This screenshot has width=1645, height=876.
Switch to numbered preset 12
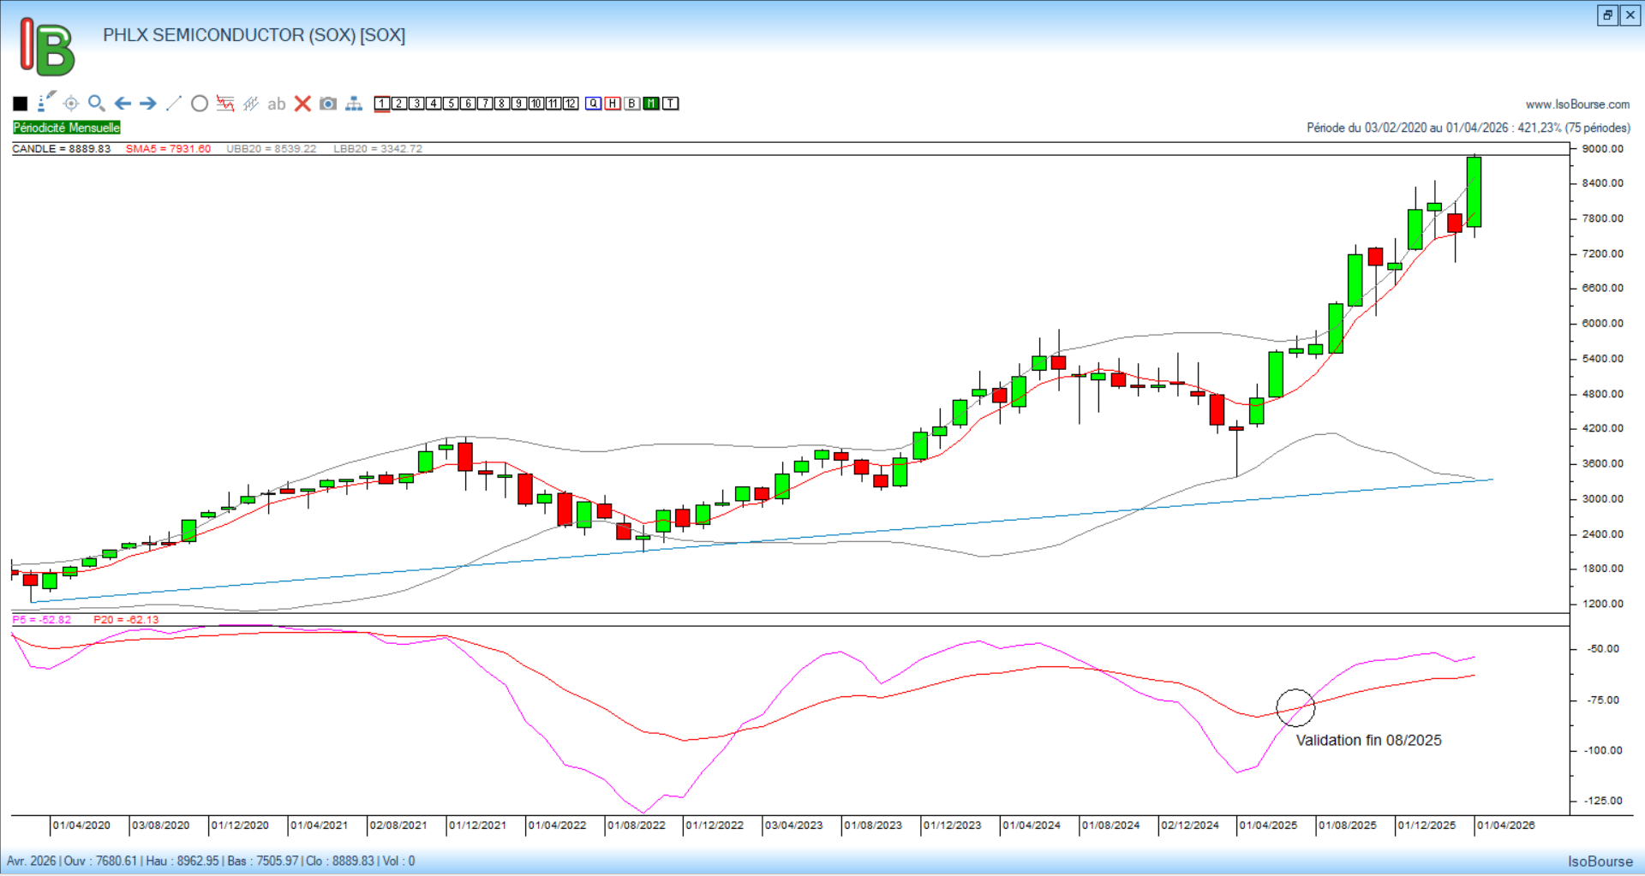click(571, 104)
